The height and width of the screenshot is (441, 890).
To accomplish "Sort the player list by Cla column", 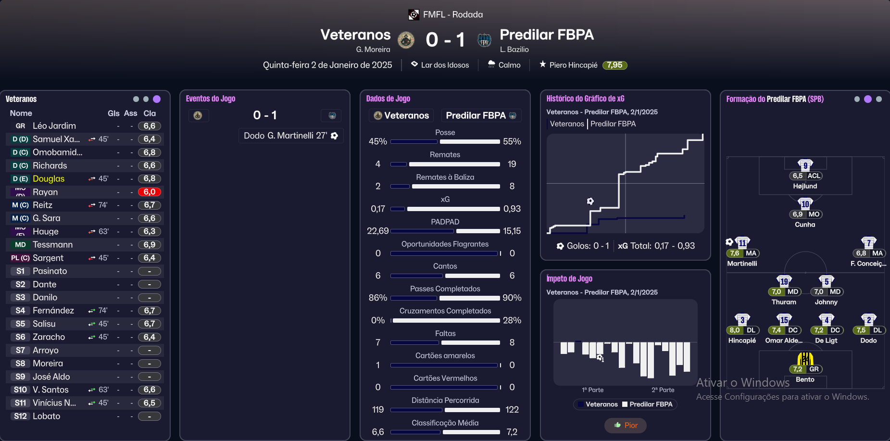I will 150,113.
